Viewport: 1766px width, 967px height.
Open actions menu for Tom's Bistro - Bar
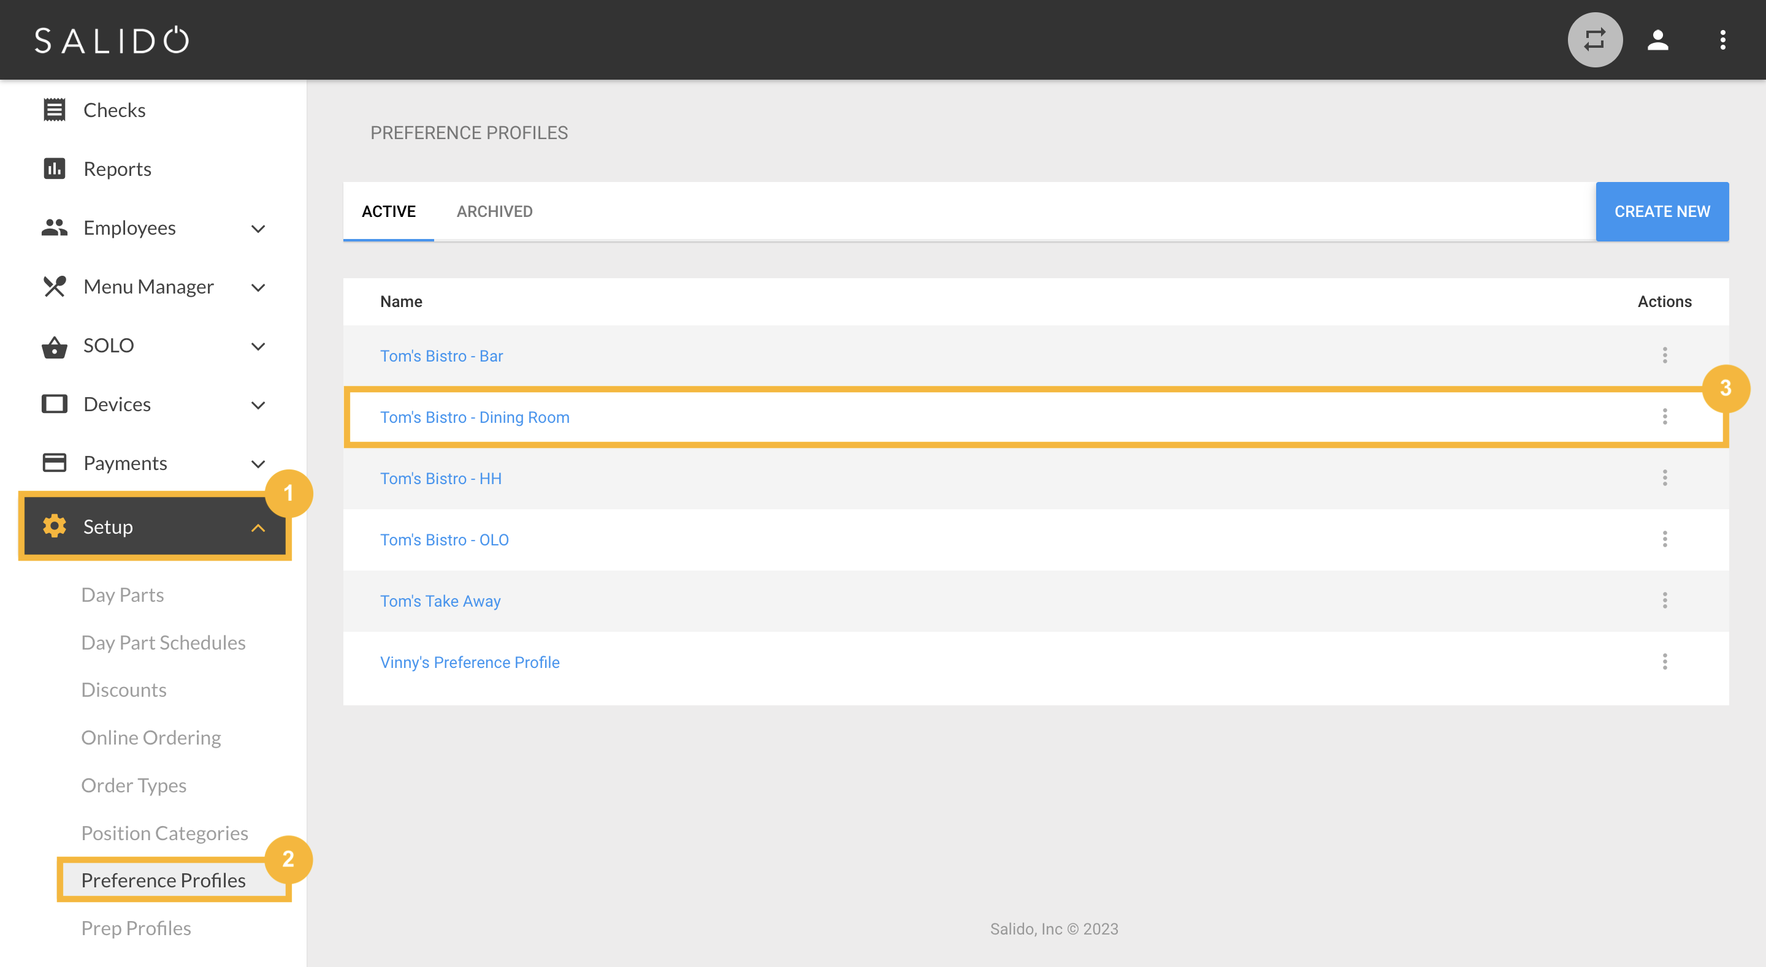1665,355
